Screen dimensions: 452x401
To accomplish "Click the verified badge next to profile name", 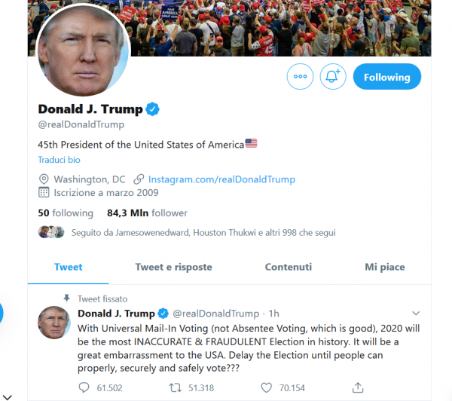I will [x=152, y=109].
